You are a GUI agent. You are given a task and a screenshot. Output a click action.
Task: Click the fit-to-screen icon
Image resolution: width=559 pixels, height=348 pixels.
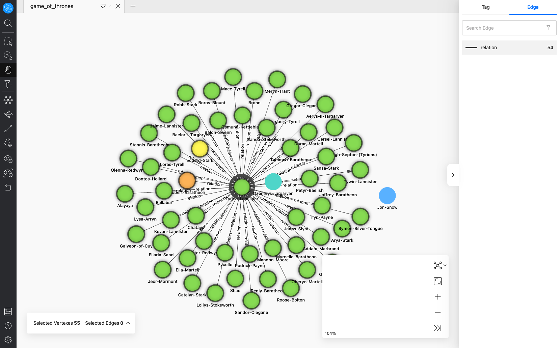tap(438, 281)
